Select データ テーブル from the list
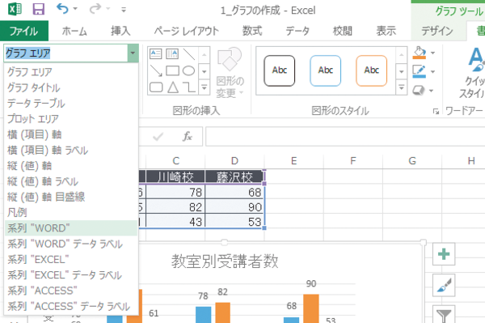The width and height of the screenshot is (485, 323). tap(71, 103)
